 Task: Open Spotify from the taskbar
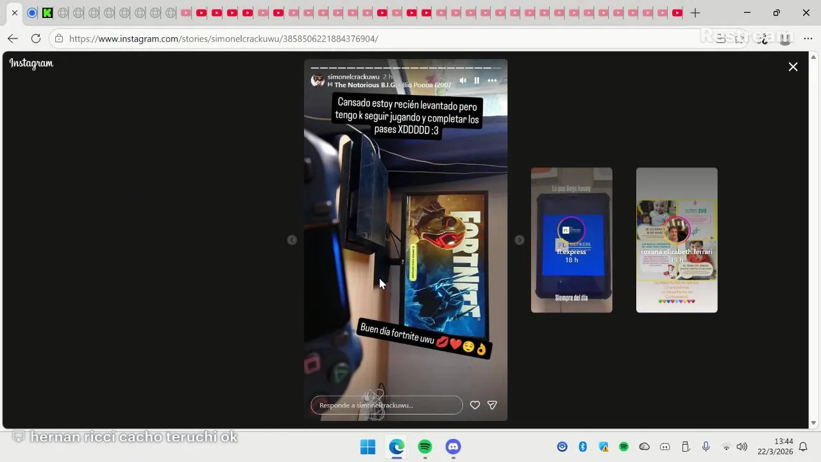click(x=425, y=447)
